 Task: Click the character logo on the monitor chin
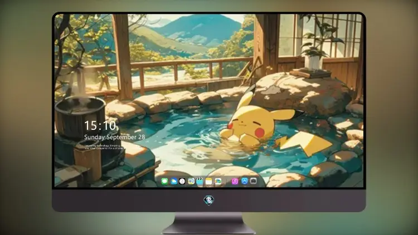[x=209, y=200]
